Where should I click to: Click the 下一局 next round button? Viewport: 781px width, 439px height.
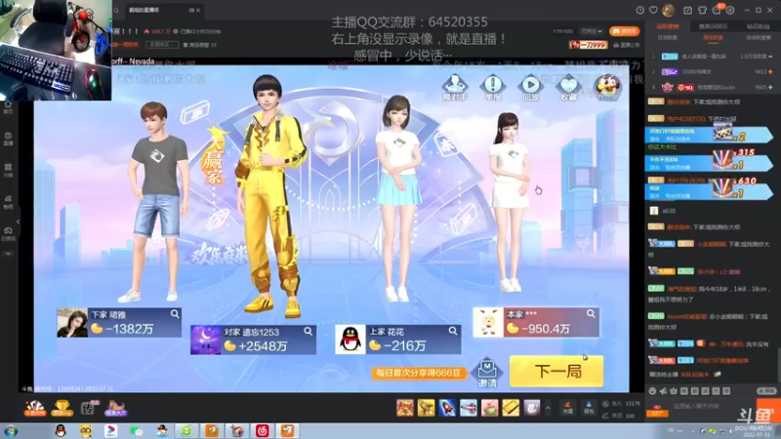click(556, 372)
